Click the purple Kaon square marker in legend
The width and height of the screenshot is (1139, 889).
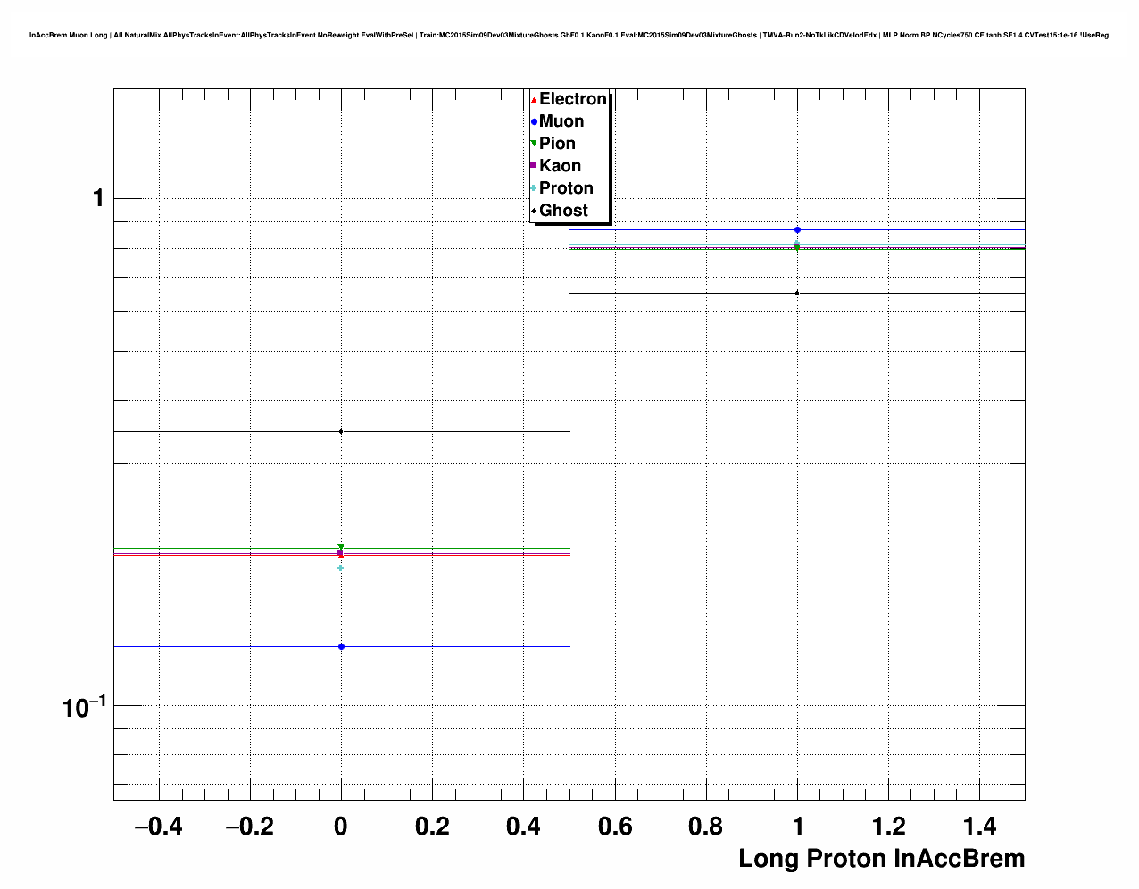pyautogui.click(x=534, y=166)
